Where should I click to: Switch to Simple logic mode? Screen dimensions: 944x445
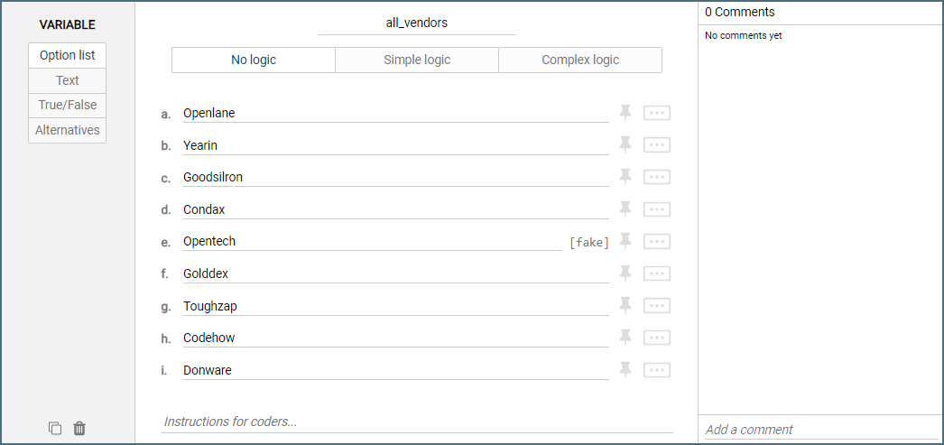[x=417, y=60]
